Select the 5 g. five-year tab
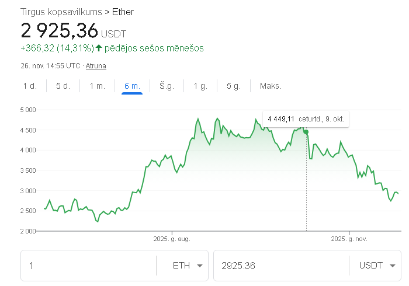This screenshot has width=409, height=286. [234, 86]
